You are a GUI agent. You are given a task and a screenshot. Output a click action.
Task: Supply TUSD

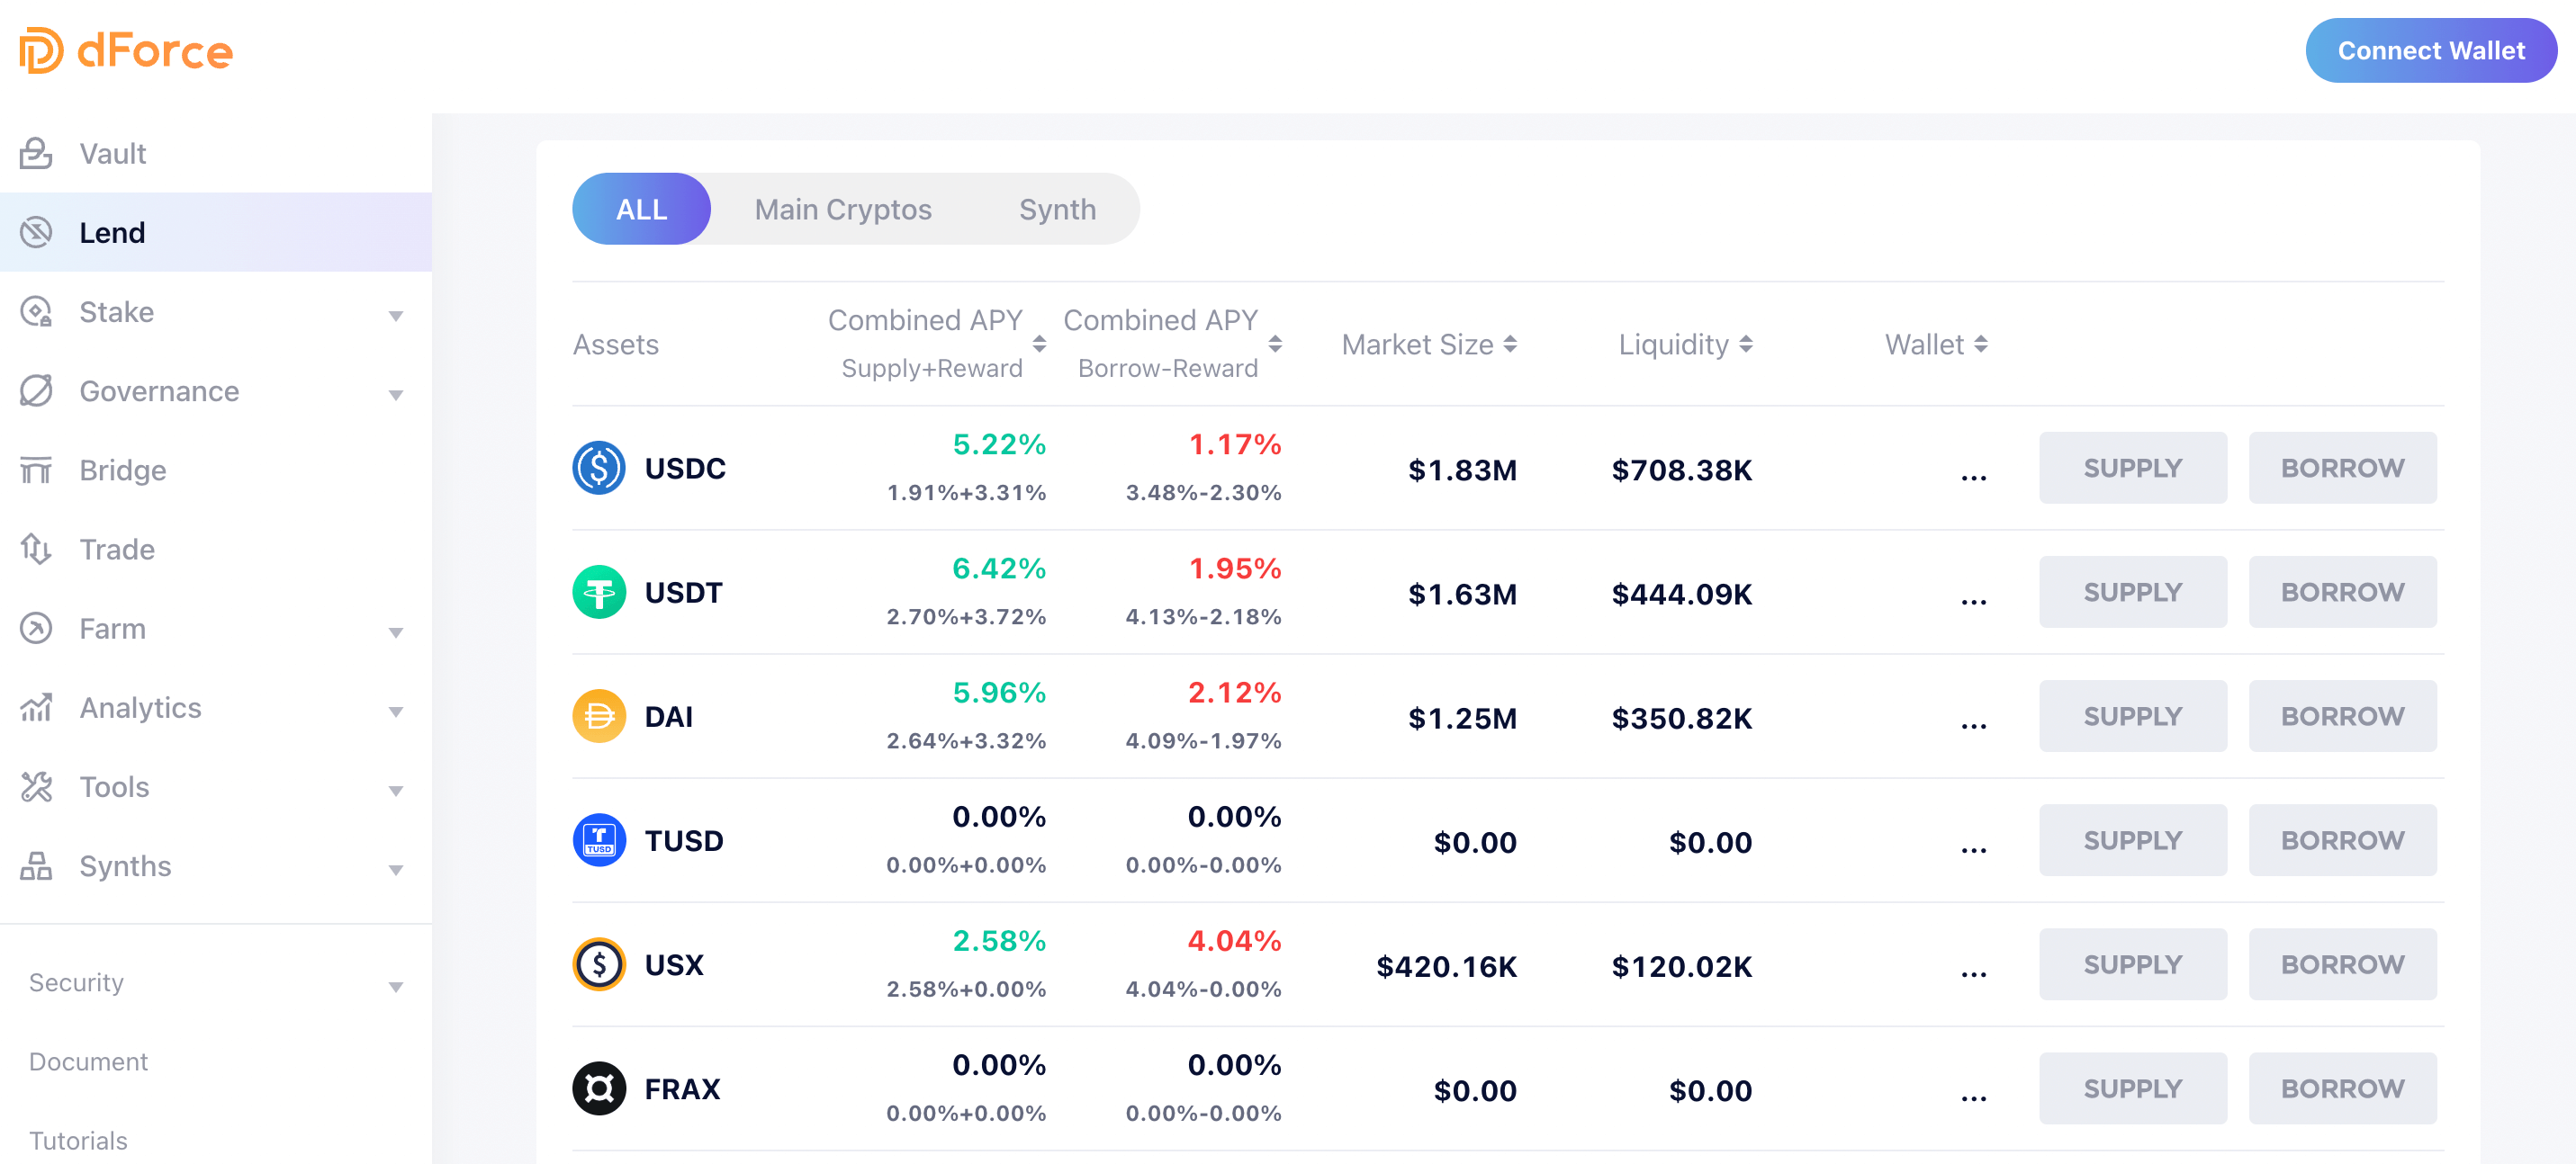2133,840
